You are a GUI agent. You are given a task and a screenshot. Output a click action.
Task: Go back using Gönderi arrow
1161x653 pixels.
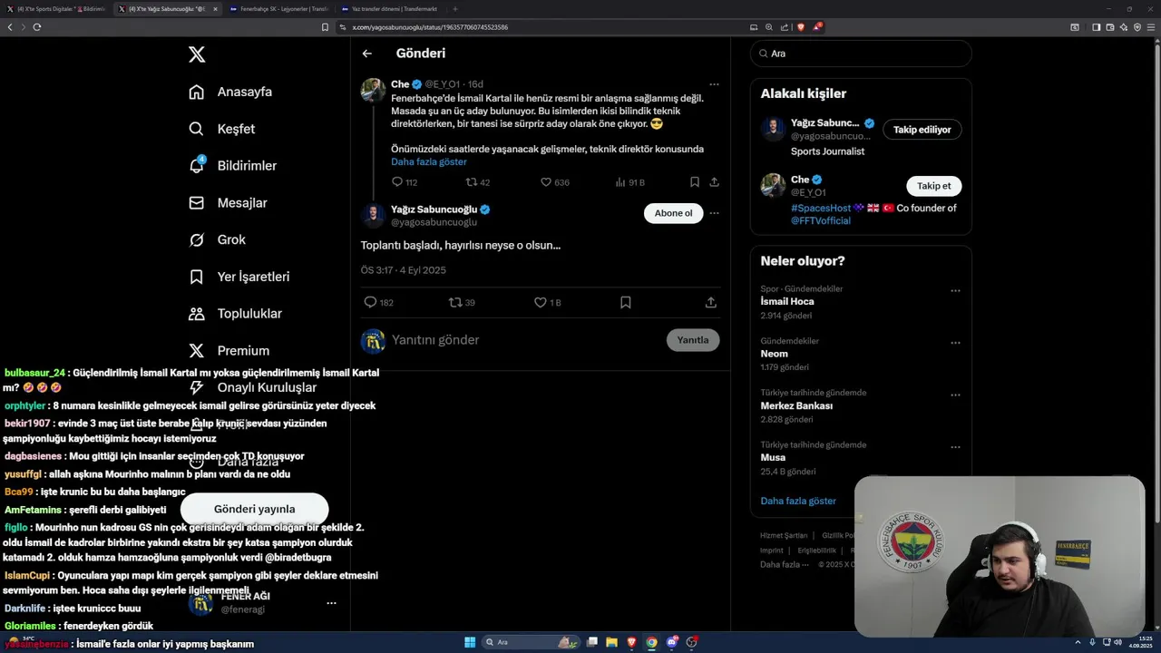pyautogui.click(x=366, y=54)
